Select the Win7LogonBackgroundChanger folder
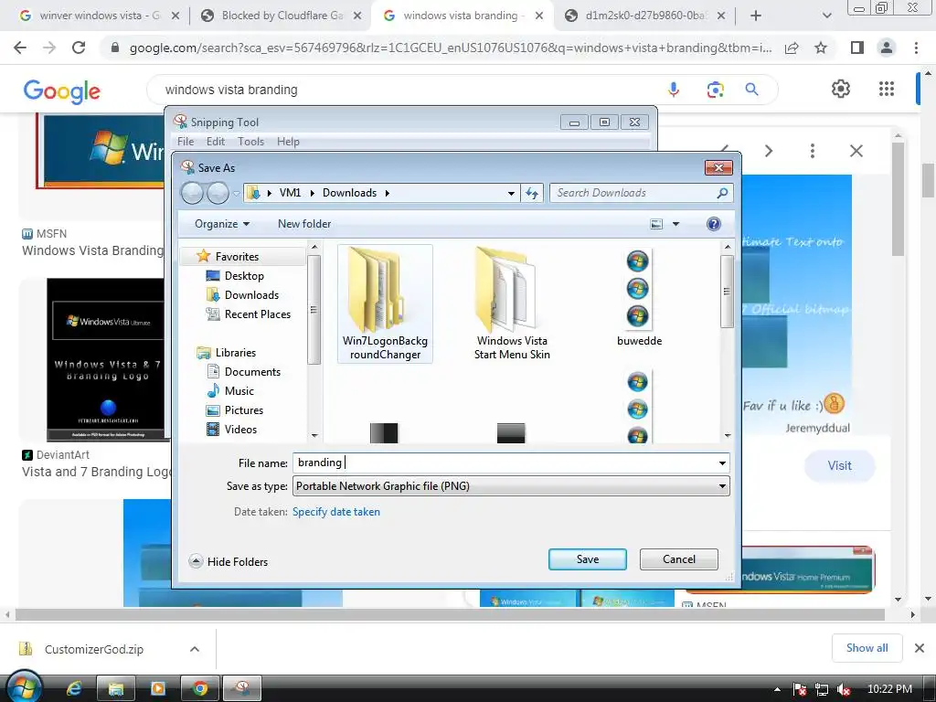Image resolution: width=936 pixels, height=702 pixels. point(385,303)
